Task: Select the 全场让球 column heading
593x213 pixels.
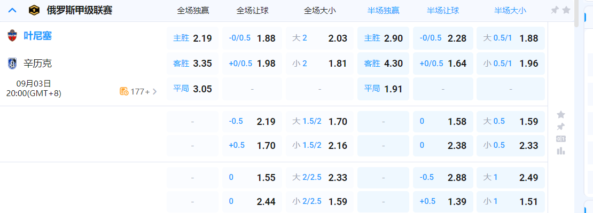Action: [252, 11]
